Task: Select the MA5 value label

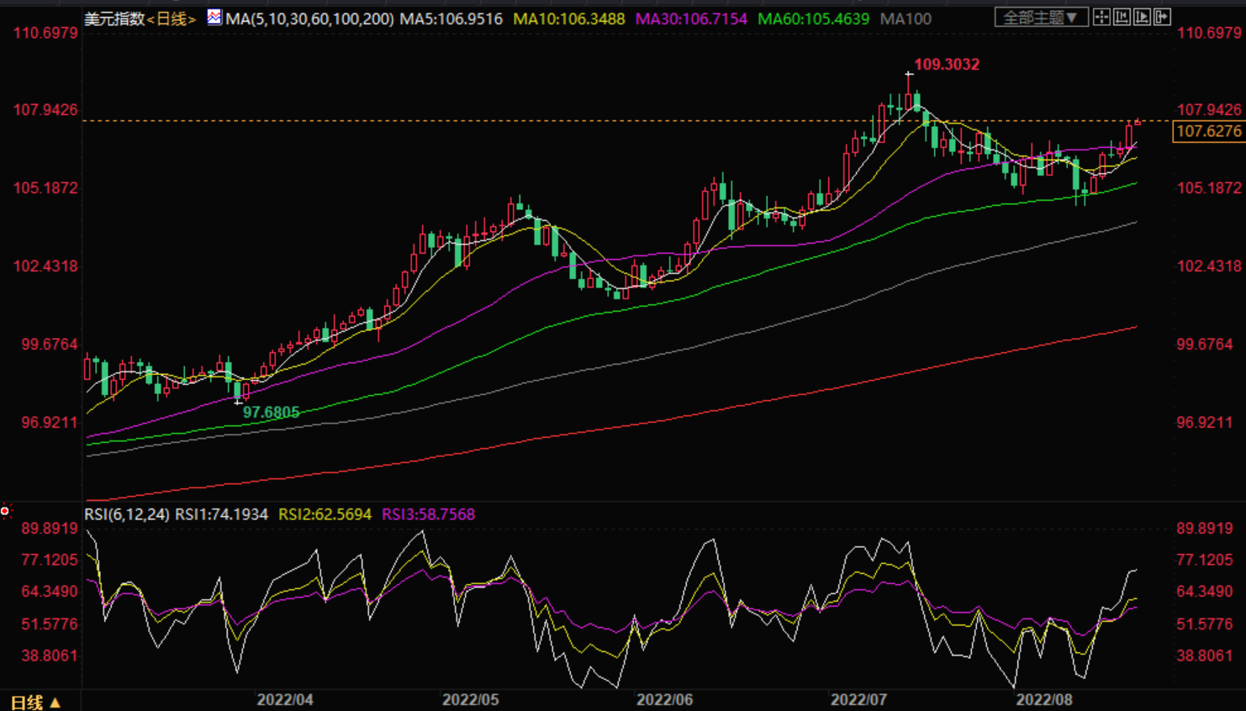Action: (x=451, y=18)
